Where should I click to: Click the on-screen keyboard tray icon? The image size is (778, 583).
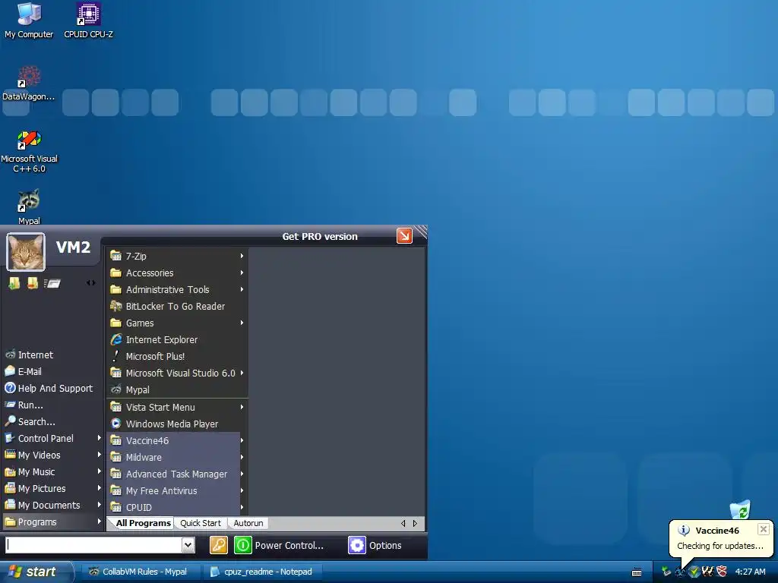point(637,572)
